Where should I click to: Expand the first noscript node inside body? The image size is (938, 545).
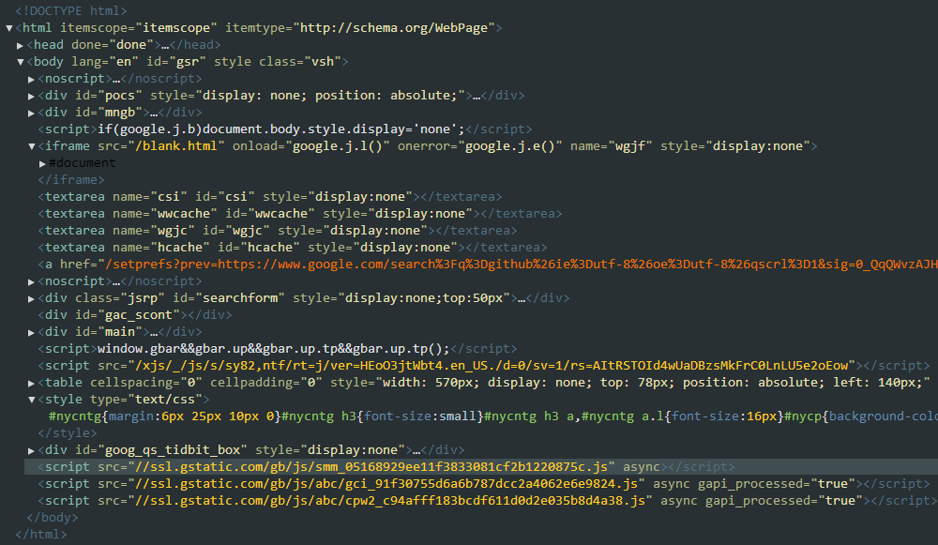(31, 78)
